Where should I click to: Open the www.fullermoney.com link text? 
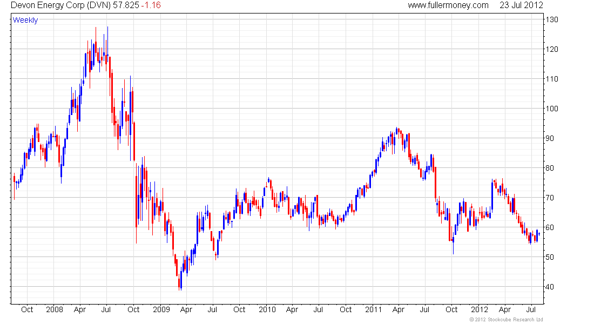click(x=448, y=5)
